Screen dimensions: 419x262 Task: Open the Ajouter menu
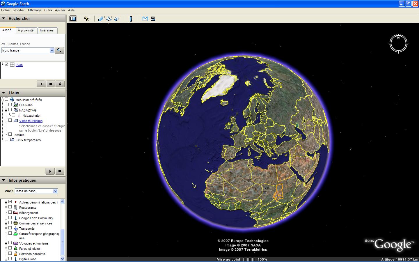pos(60,10)
